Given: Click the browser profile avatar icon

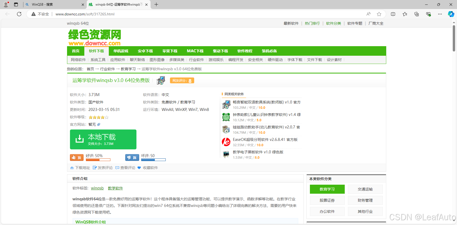Looking at the screenshot, I should tap(6, 5).
